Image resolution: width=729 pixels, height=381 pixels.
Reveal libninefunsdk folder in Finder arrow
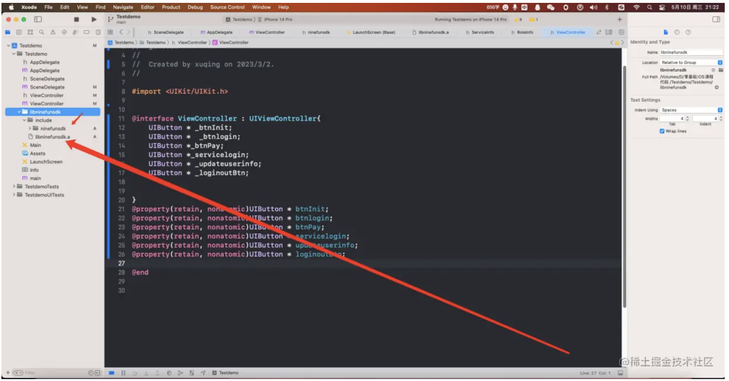(717, 87)
